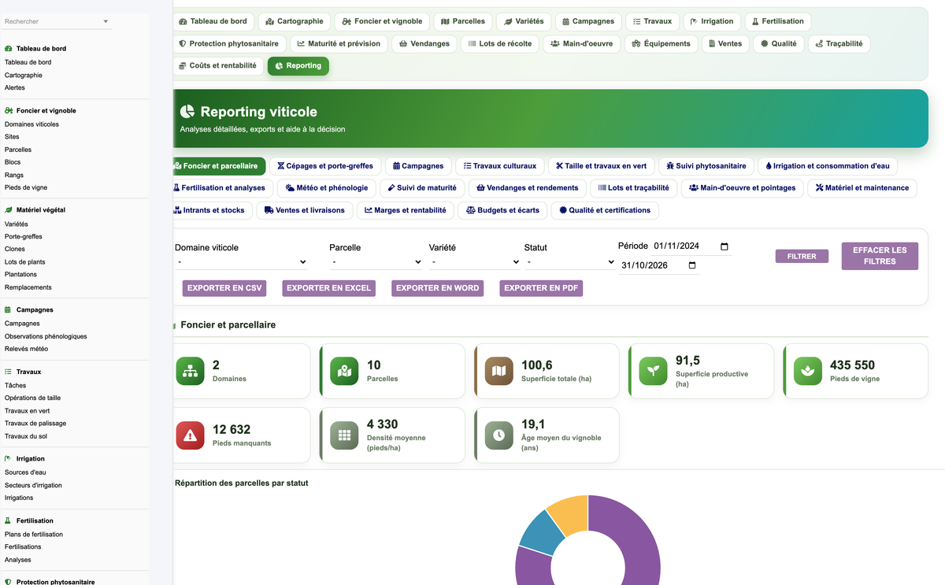Click the 12 632 Pieds manquants value

click(x=232, y=430)
